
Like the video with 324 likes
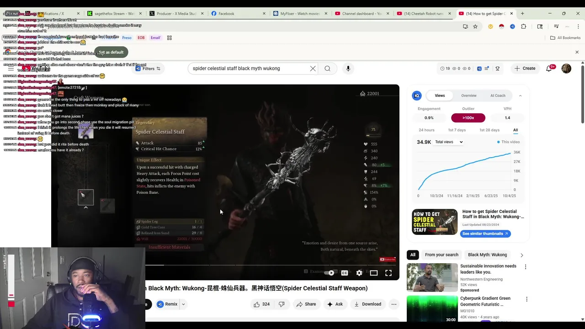coord(262,304)
